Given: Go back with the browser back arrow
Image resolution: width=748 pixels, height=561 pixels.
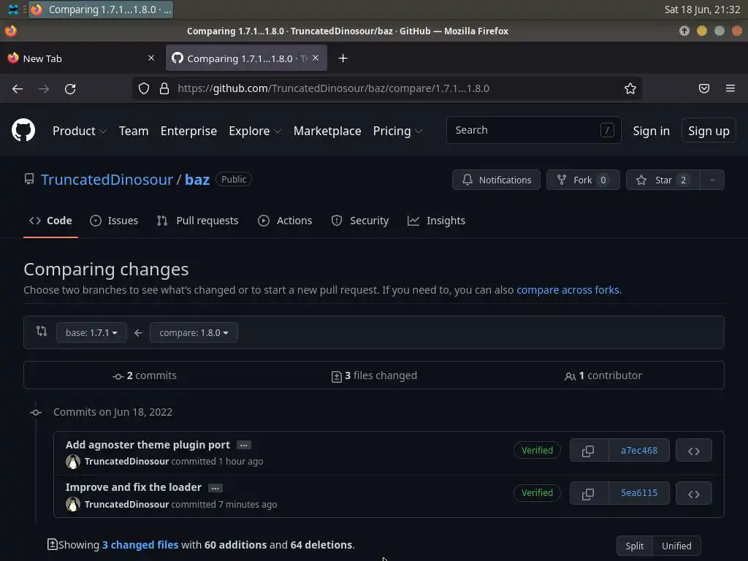Looking at the screenshot, I should coord(18,88).
